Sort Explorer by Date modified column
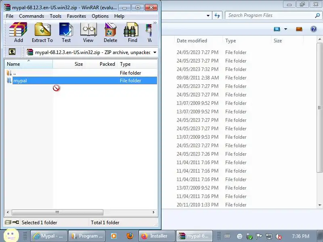 198,41
